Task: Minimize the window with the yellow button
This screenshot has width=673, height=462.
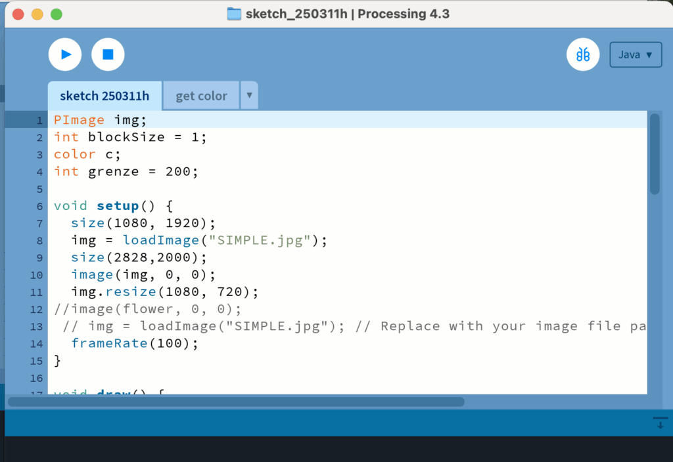Action: [x=37, y=14]
